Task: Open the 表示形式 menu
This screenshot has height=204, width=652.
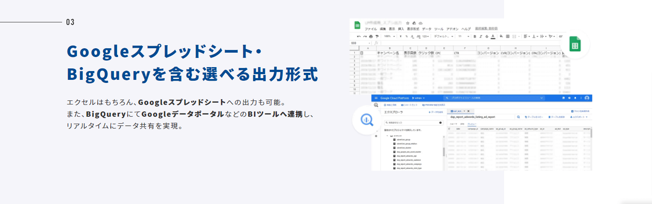Action: [413, 29]
